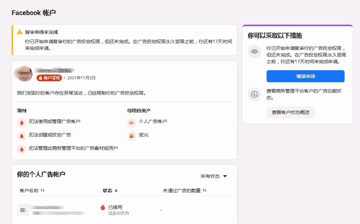Screen dimensions: 360x224
Task: Sort table by 状态 column
Action: [110, 190]
